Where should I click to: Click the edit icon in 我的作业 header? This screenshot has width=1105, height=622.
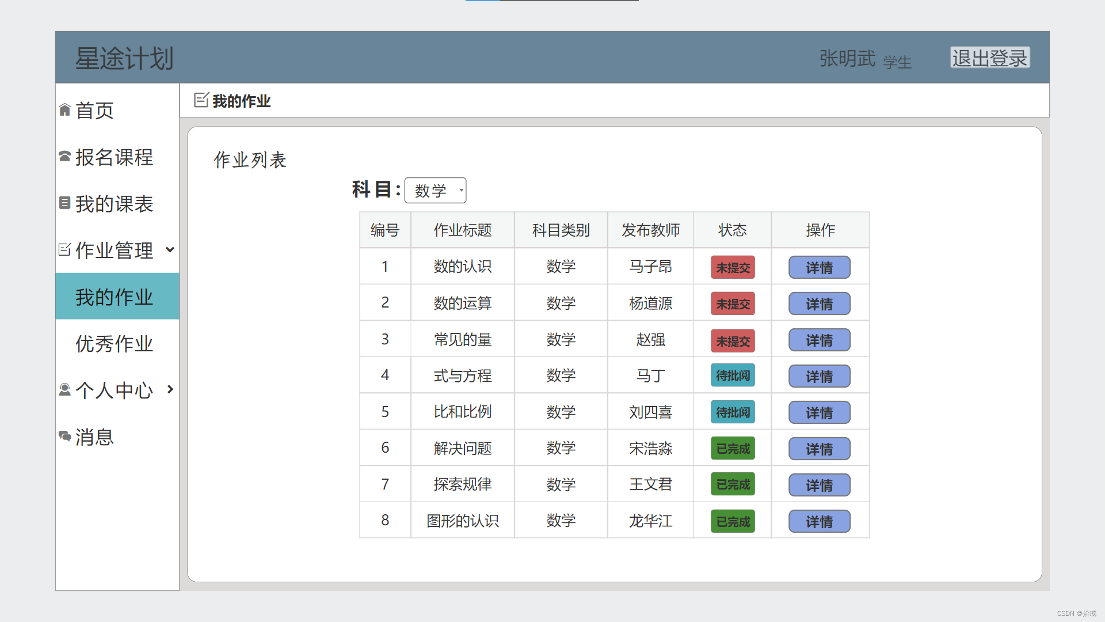click(x=201, y=100)
